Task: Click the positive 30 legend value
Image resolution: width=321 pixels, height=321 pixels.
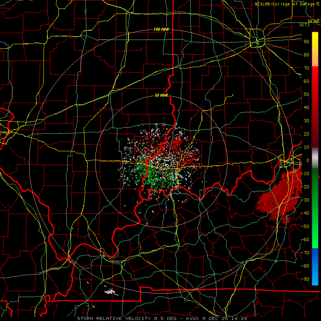Action: click(306, 121)
